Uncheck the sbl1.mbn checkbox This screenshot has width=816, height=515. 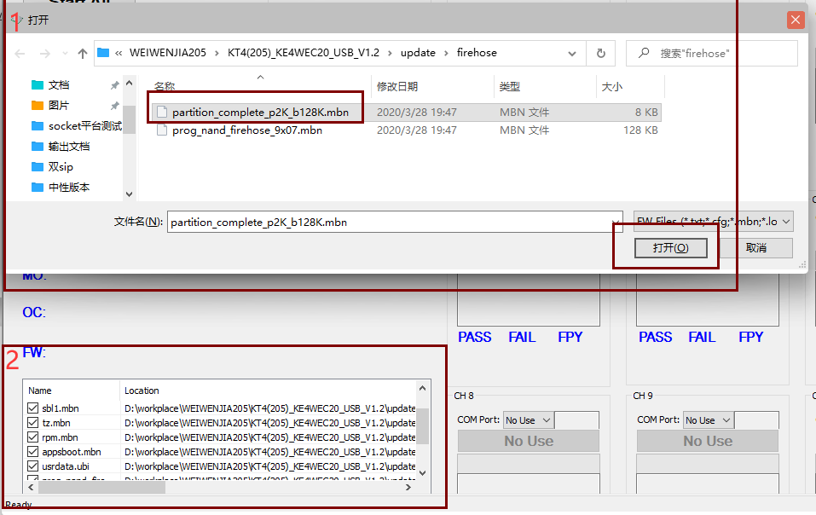pyautogui.click(x=33, y=408)
